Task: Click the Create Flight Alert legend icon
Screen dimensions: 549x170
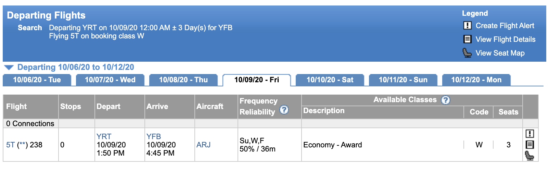Action: click(x=467, y=25)
